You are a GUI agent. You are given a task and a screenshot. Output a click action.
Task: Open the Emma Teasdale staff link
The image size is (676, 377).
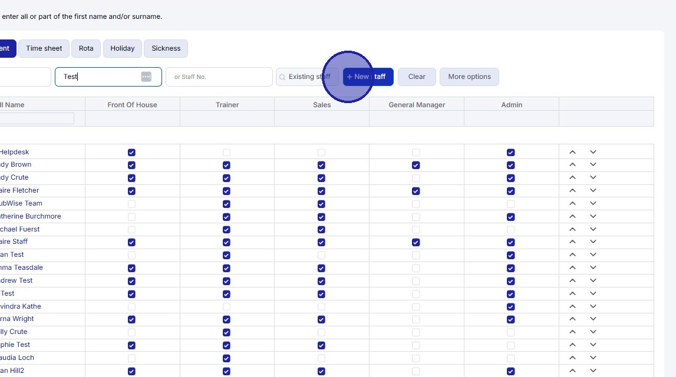click(x=21, y=267)
